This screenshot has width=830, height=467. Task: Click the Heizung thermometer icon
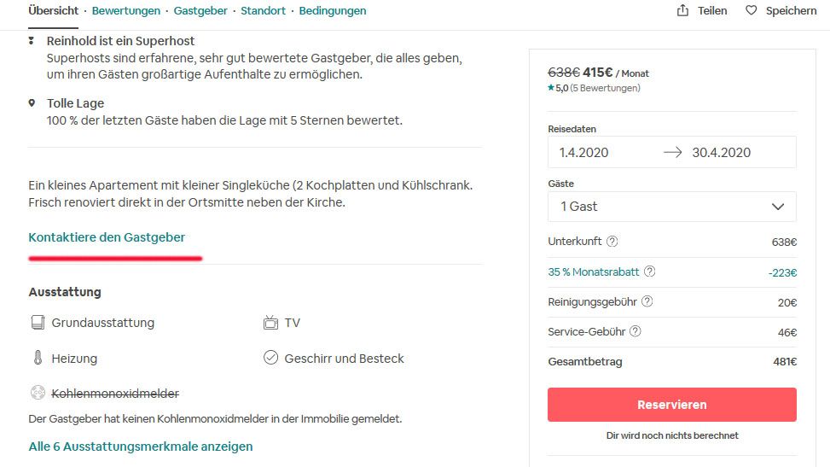point(37,359)
